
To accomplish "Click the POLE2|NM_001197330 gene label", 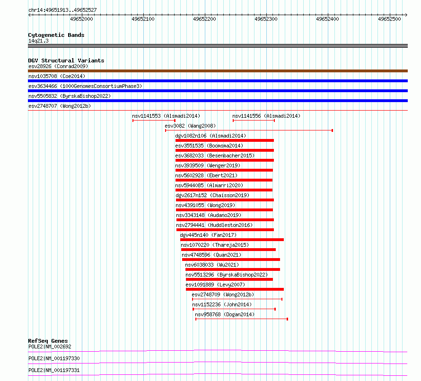I will pos(54,358).
